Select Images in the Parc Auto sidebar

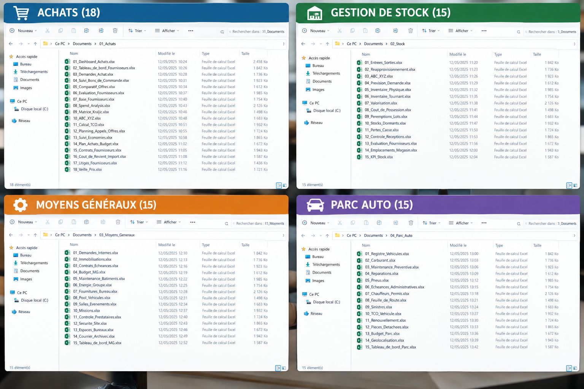click(315, 281)
